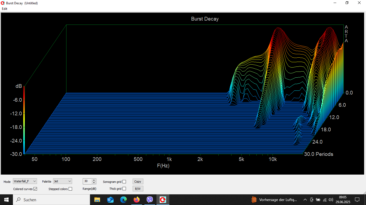366x205 pixels.
Task: Toggle the Colored curves checkbox
Action: 35,189
